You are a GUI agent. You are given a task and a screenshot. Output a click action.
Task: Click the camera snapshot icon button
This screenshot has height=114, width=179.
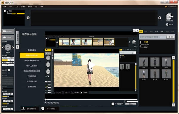click(x=8, y=37)
